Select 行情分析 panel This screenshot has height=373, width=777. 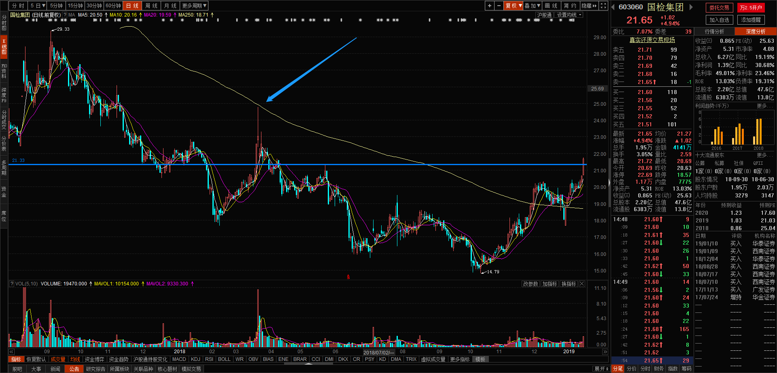point(715,31)
